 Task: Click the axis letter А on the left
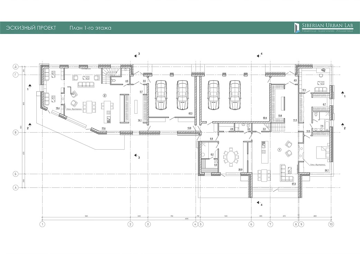pos(15,188)
